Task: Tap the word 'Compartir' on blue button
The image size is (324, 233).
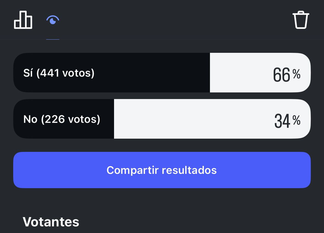Action: 133,171
